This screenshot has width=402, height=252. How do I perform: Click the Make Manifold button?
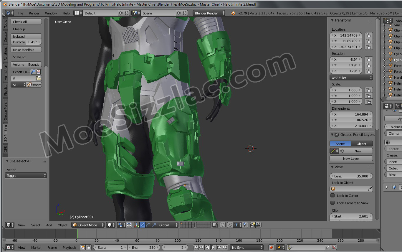tap(26, 50)
